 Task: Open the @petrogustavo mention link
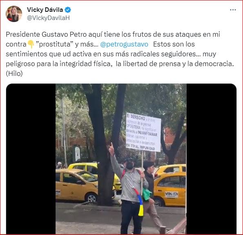124,44
